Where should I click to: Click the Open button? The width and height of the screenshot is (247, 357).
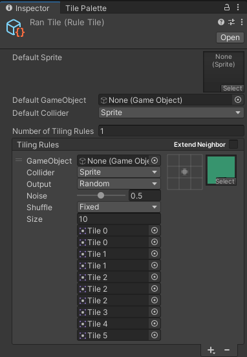coord(230,38)
